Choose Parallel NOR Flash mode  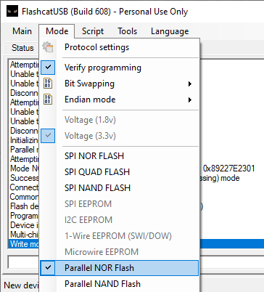coord(120,268)
